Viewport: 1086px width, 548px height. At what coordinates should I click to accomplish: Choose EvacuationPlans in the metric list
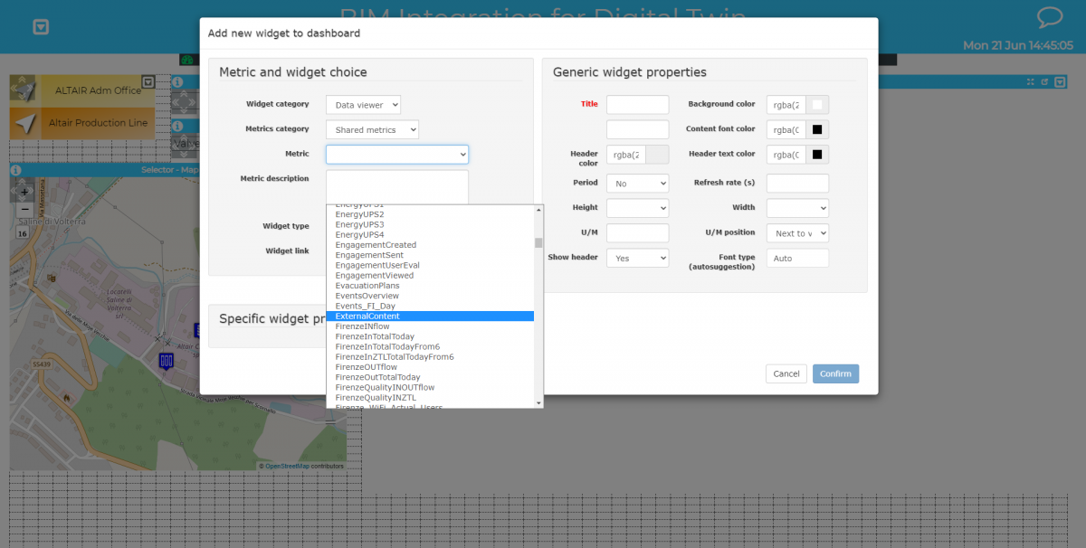tap(367, 286)
